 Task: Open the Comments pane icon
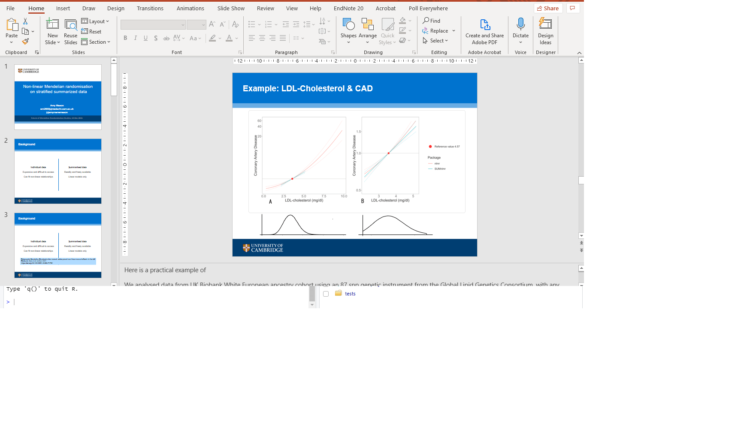point(573,8)
